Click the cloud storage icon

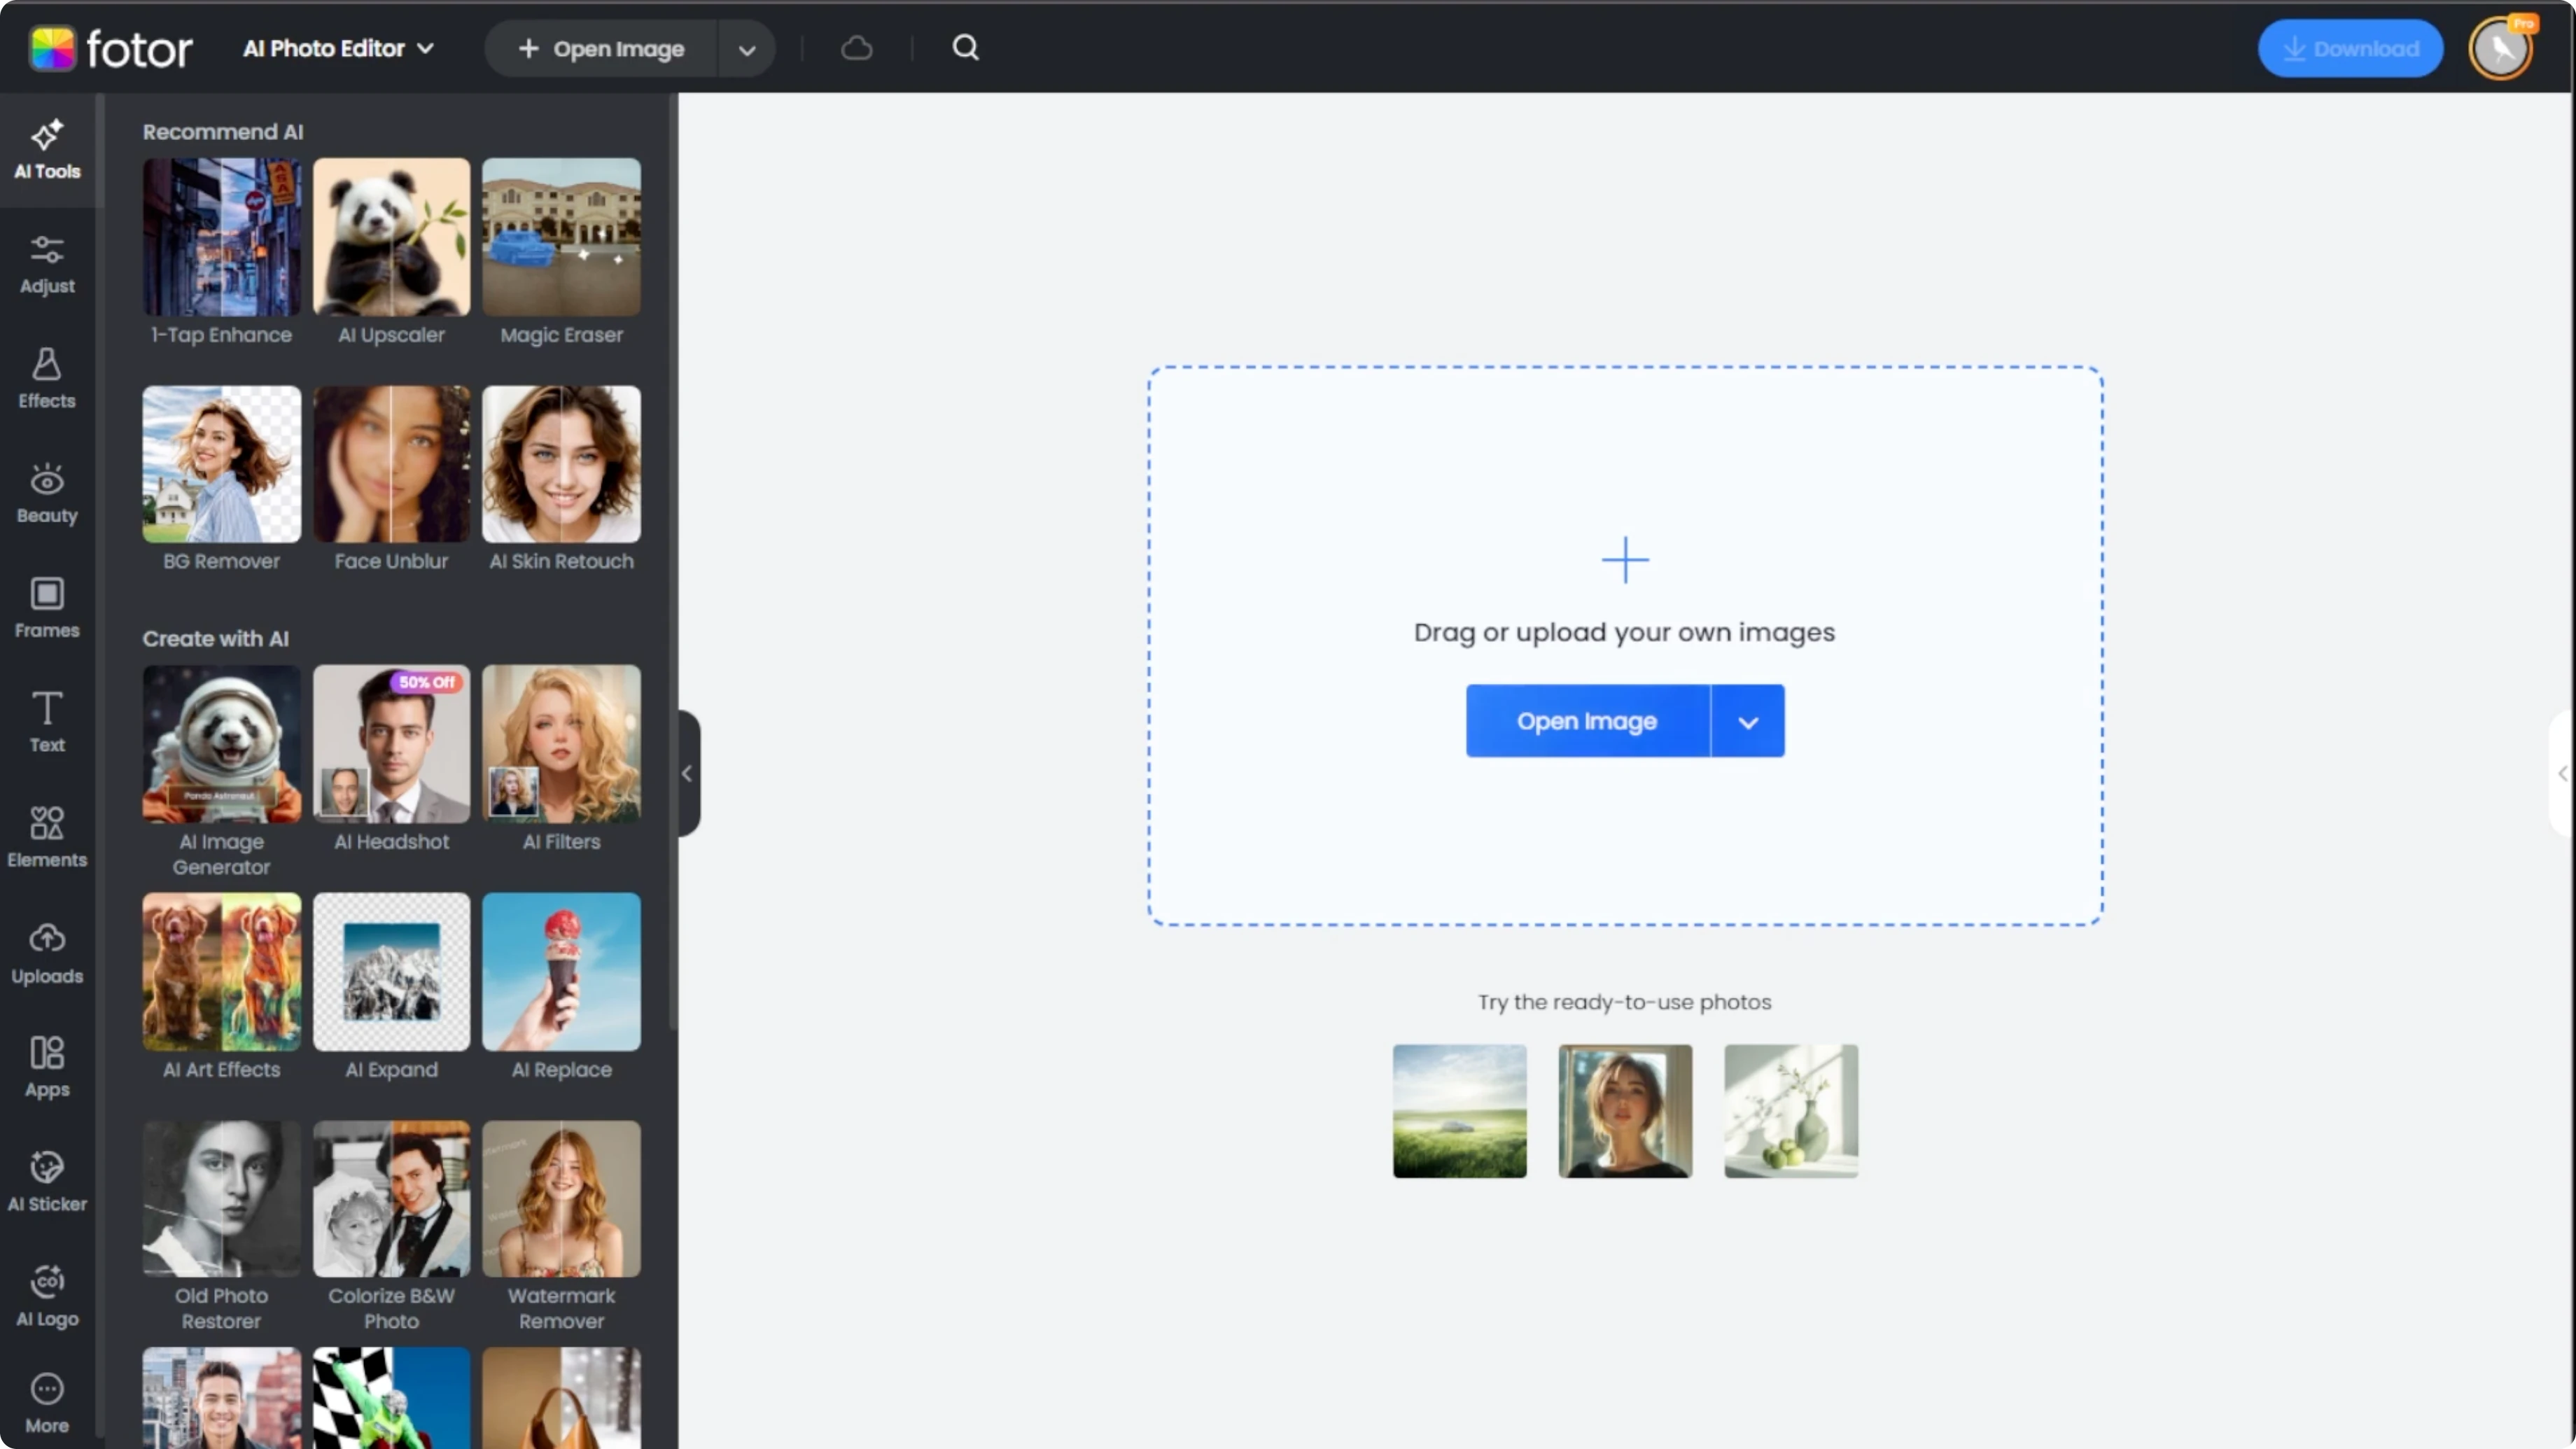pyautogui.click(x=857, y=48)
